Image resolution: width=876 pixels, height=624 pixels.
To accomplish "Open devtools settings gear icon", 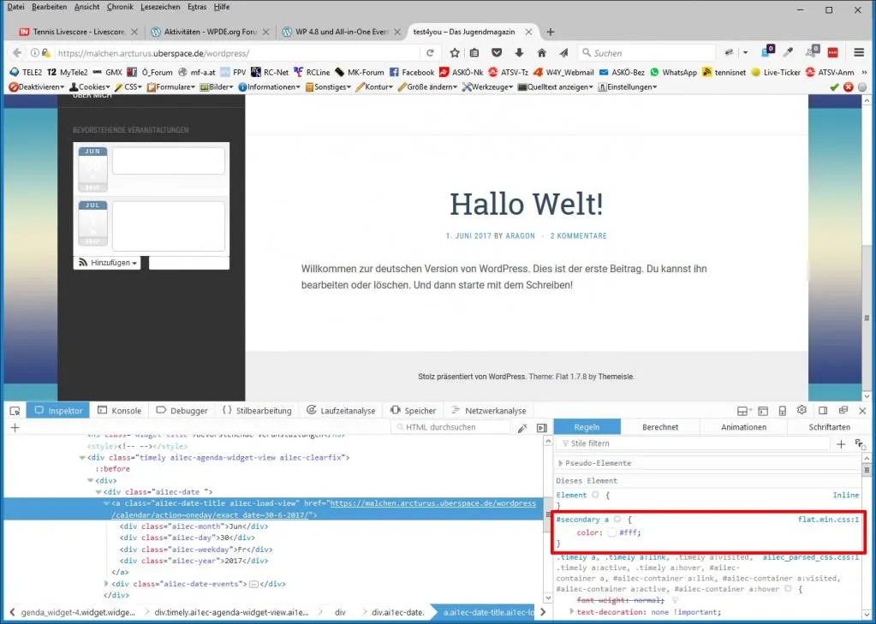I will tap(802, 410).
